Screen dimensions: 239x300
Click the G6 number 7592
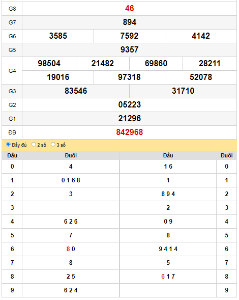[x=129, y=36]
